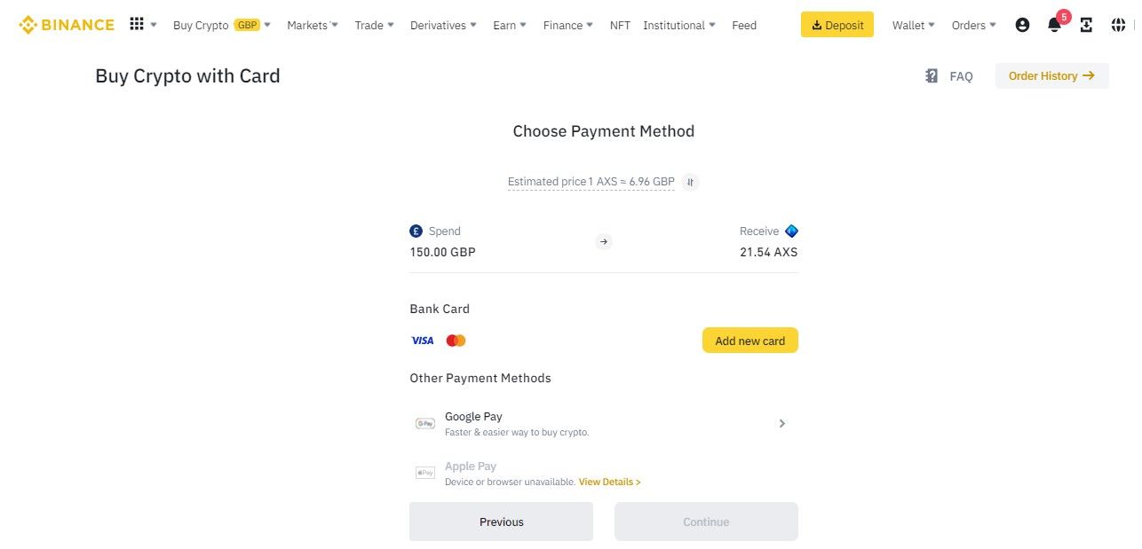Image resolution: width=1142 pixels, height=549 pixels.
Task: Click the Visa card logo
Action: 423,341
